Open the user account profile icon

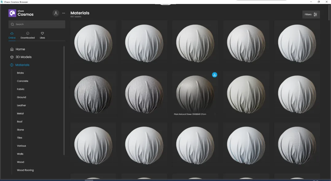[x=56, y=13]
